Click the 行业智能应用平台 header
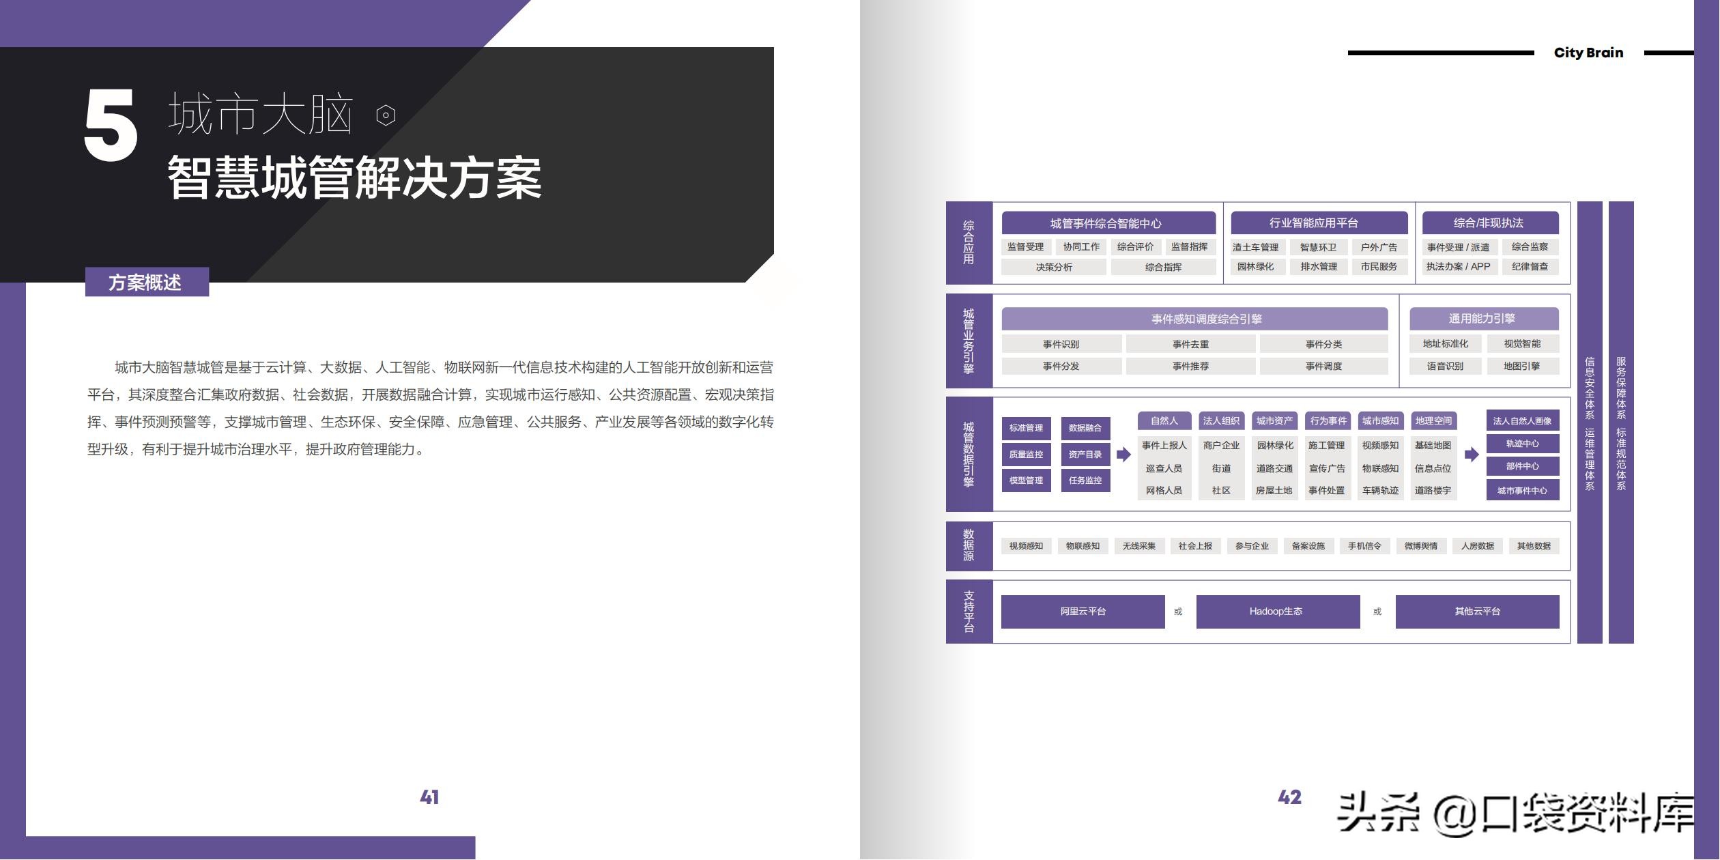This screenshot has width=1720, height=860. click(1319, 223)
